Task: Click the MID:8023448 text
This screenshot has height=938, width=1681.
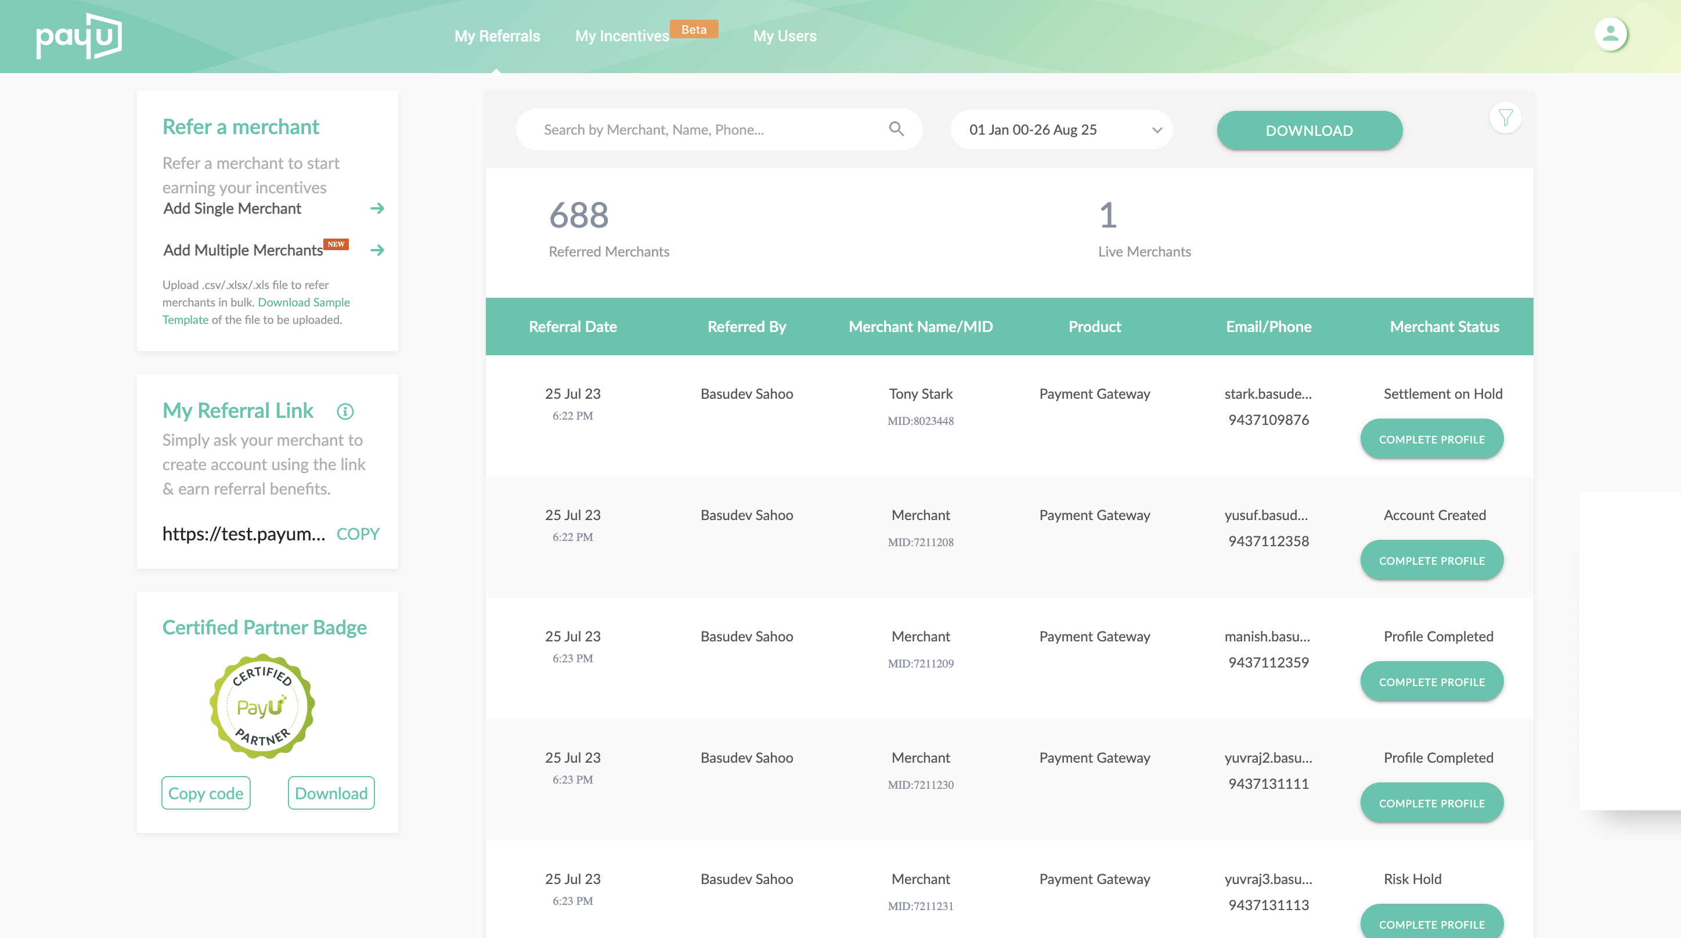Action: (921, 421)
